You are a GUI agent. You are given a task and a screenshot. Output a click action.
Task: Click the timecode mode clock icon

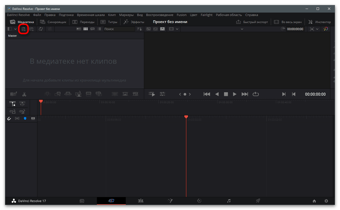[283, 29]
